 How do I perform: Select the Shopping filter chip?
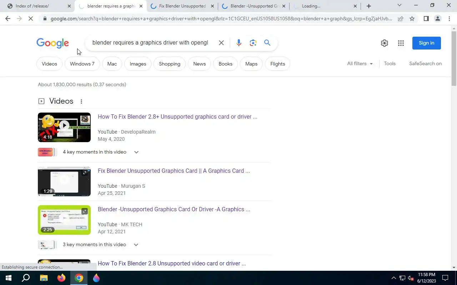(x=170, y=64)
